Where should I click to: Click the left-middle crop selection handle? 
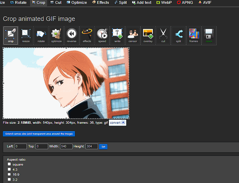[3, 83]
